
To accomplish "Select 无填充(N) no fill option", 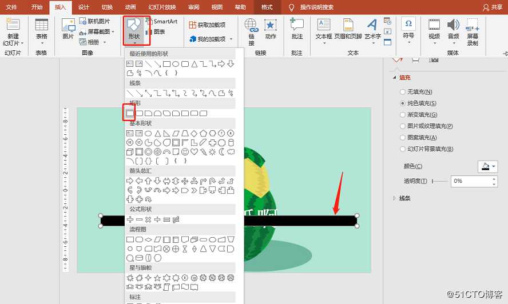I will pos(416,92).
